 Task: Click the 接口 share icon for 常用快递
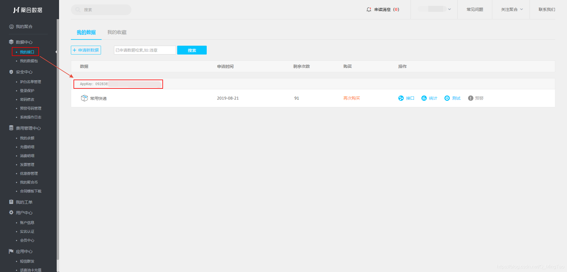[x=401, y=98]
